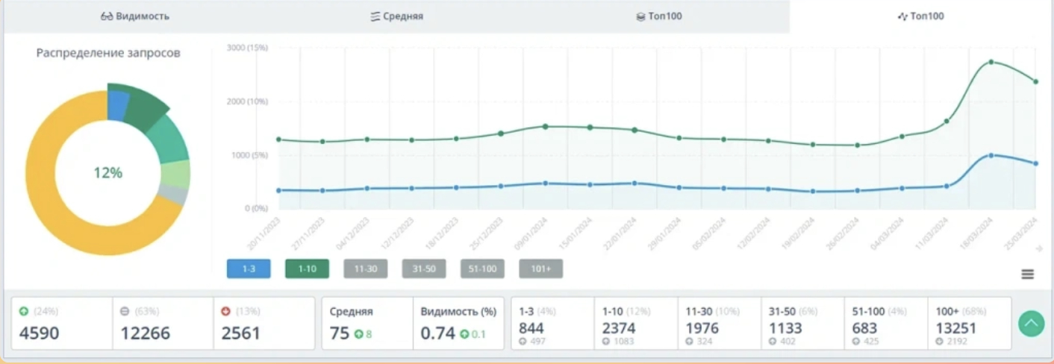The width and height of the screenshot is (1054, 364).
Task: Click the red down icon above 2561
Action: click(225, 311)
